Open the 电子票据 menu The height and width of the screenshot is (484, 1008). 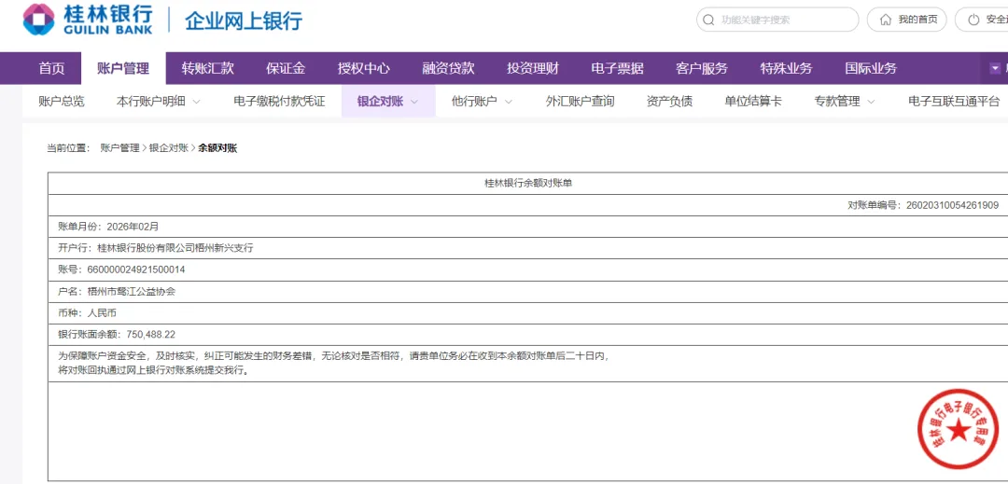coord(617,68)
